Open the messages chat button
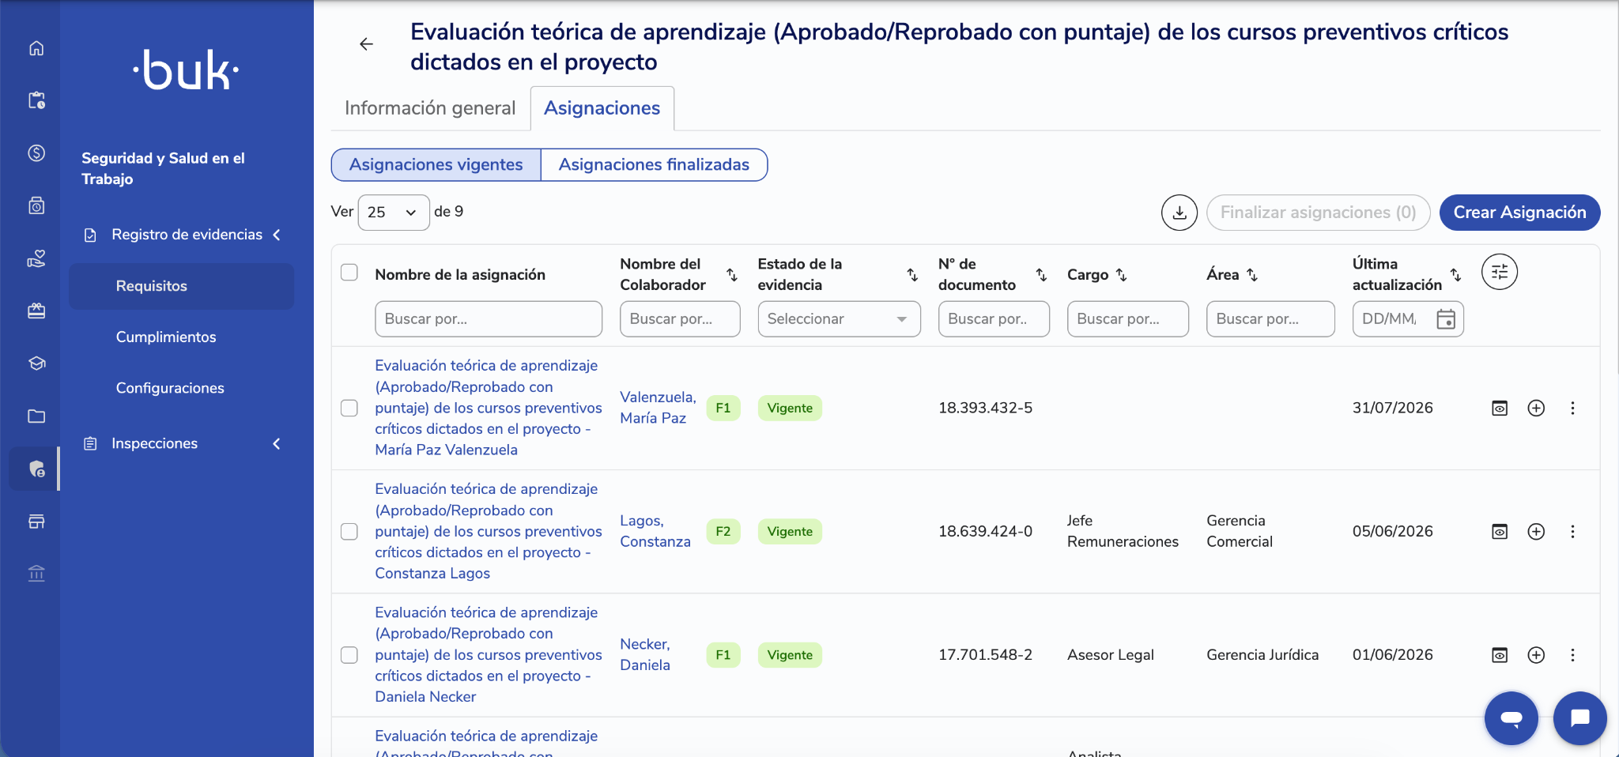The width and height of the screenshot is (1619, 757). click(x=1579, y=718)
